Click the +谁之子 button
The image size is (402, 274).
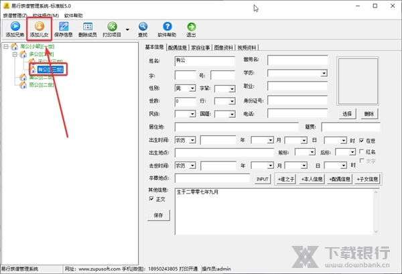[x=286, y=179]
